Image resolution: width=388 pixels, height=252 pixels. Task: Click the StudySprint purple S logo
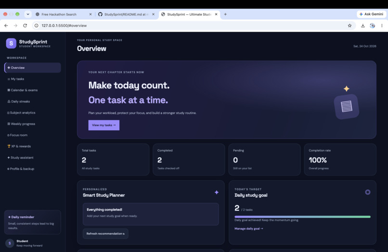(x=11, y=43)
